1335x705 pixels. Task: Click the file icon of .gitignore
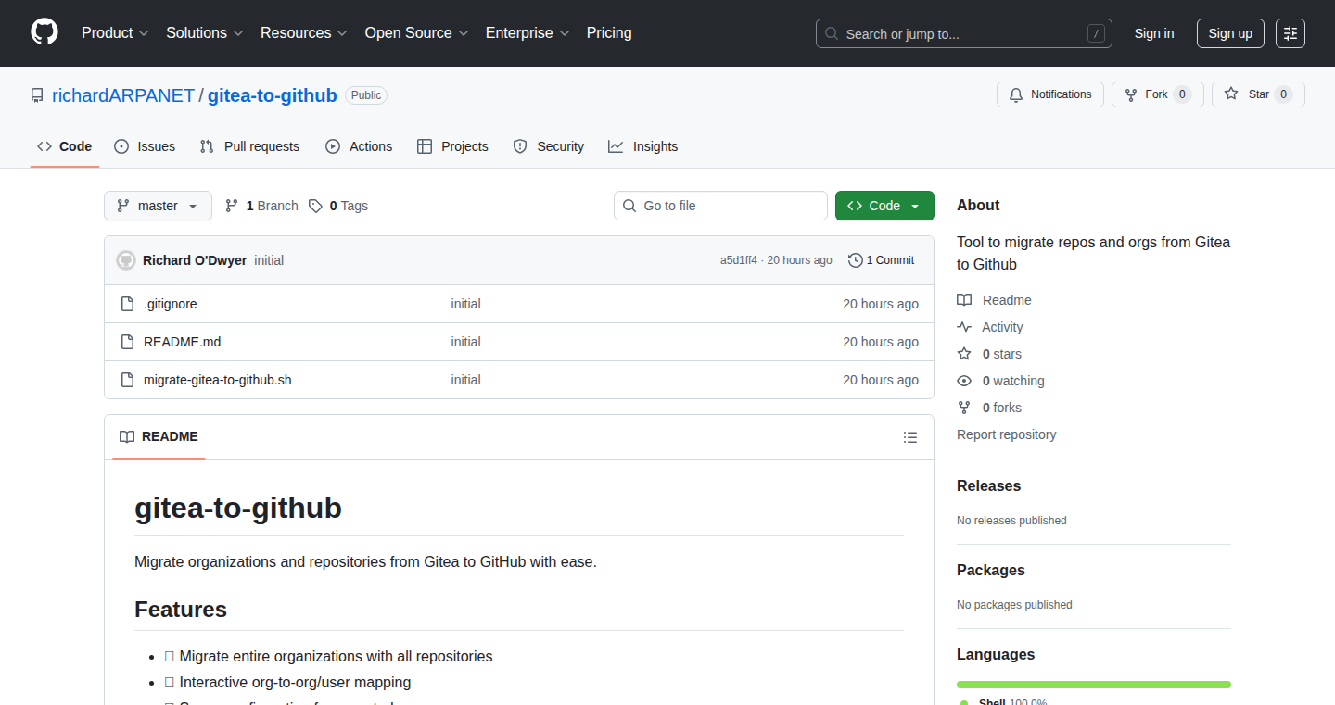[128, 304]
